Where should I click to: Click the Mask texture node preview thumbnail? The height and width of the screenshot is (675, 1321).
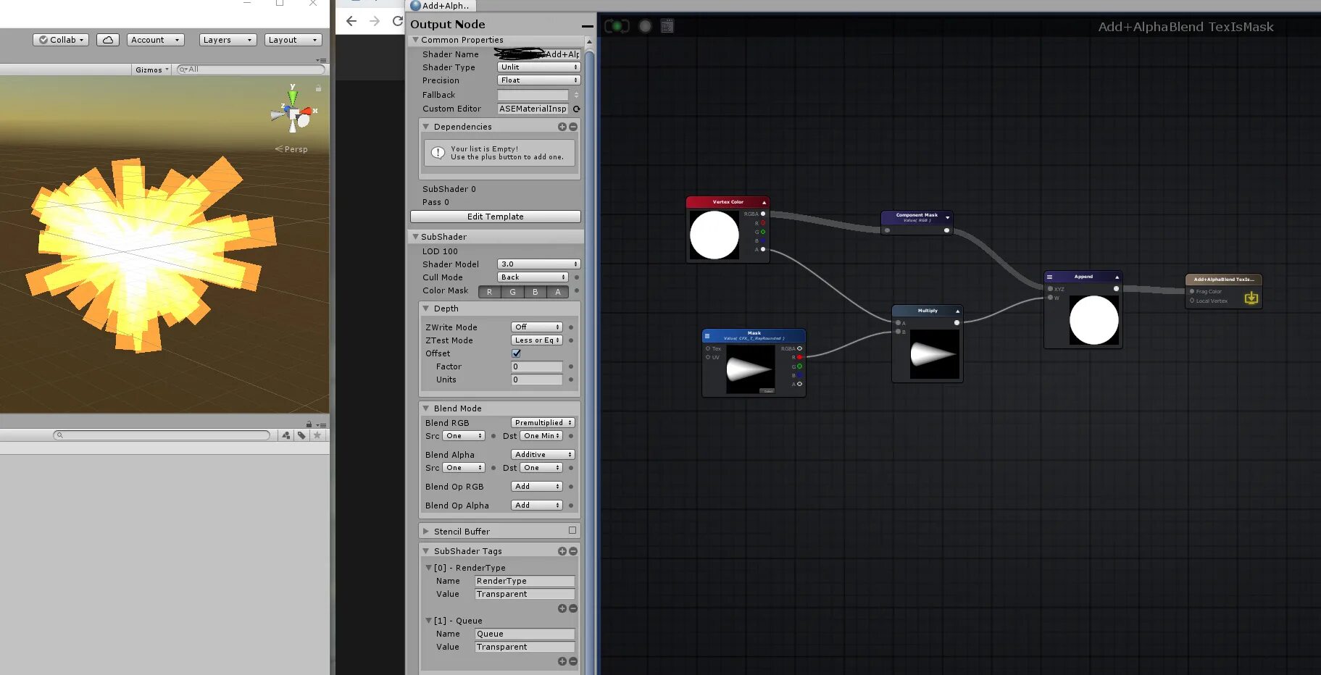pos(750,369)
